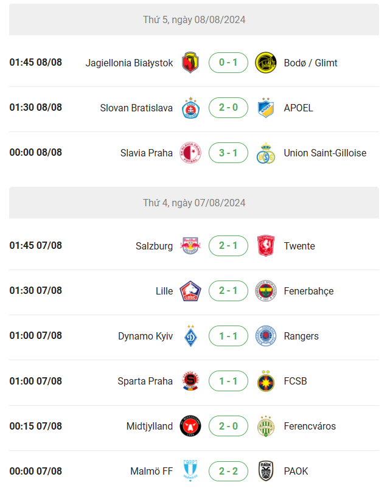The width and height of the screenshot is (390, 488).
Task: Open the 3 - 1 Slavia Praha score
Action: (228, 153)
